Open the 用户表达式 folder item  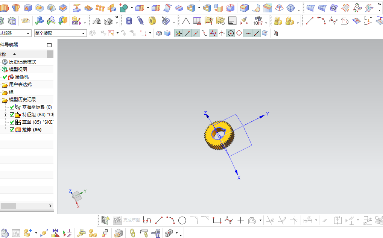pyautogui.click(x=20, y=85)
